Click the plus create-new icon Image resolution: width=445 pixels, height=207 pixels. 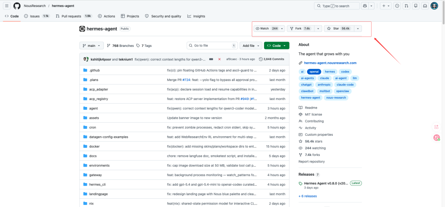[x=384, y=6]
